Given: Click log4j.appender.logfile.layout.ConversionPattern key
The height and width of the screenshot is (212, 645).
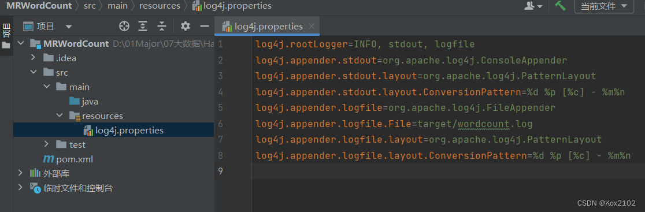Looking at the screenshot, I should (x=391, y=156).
